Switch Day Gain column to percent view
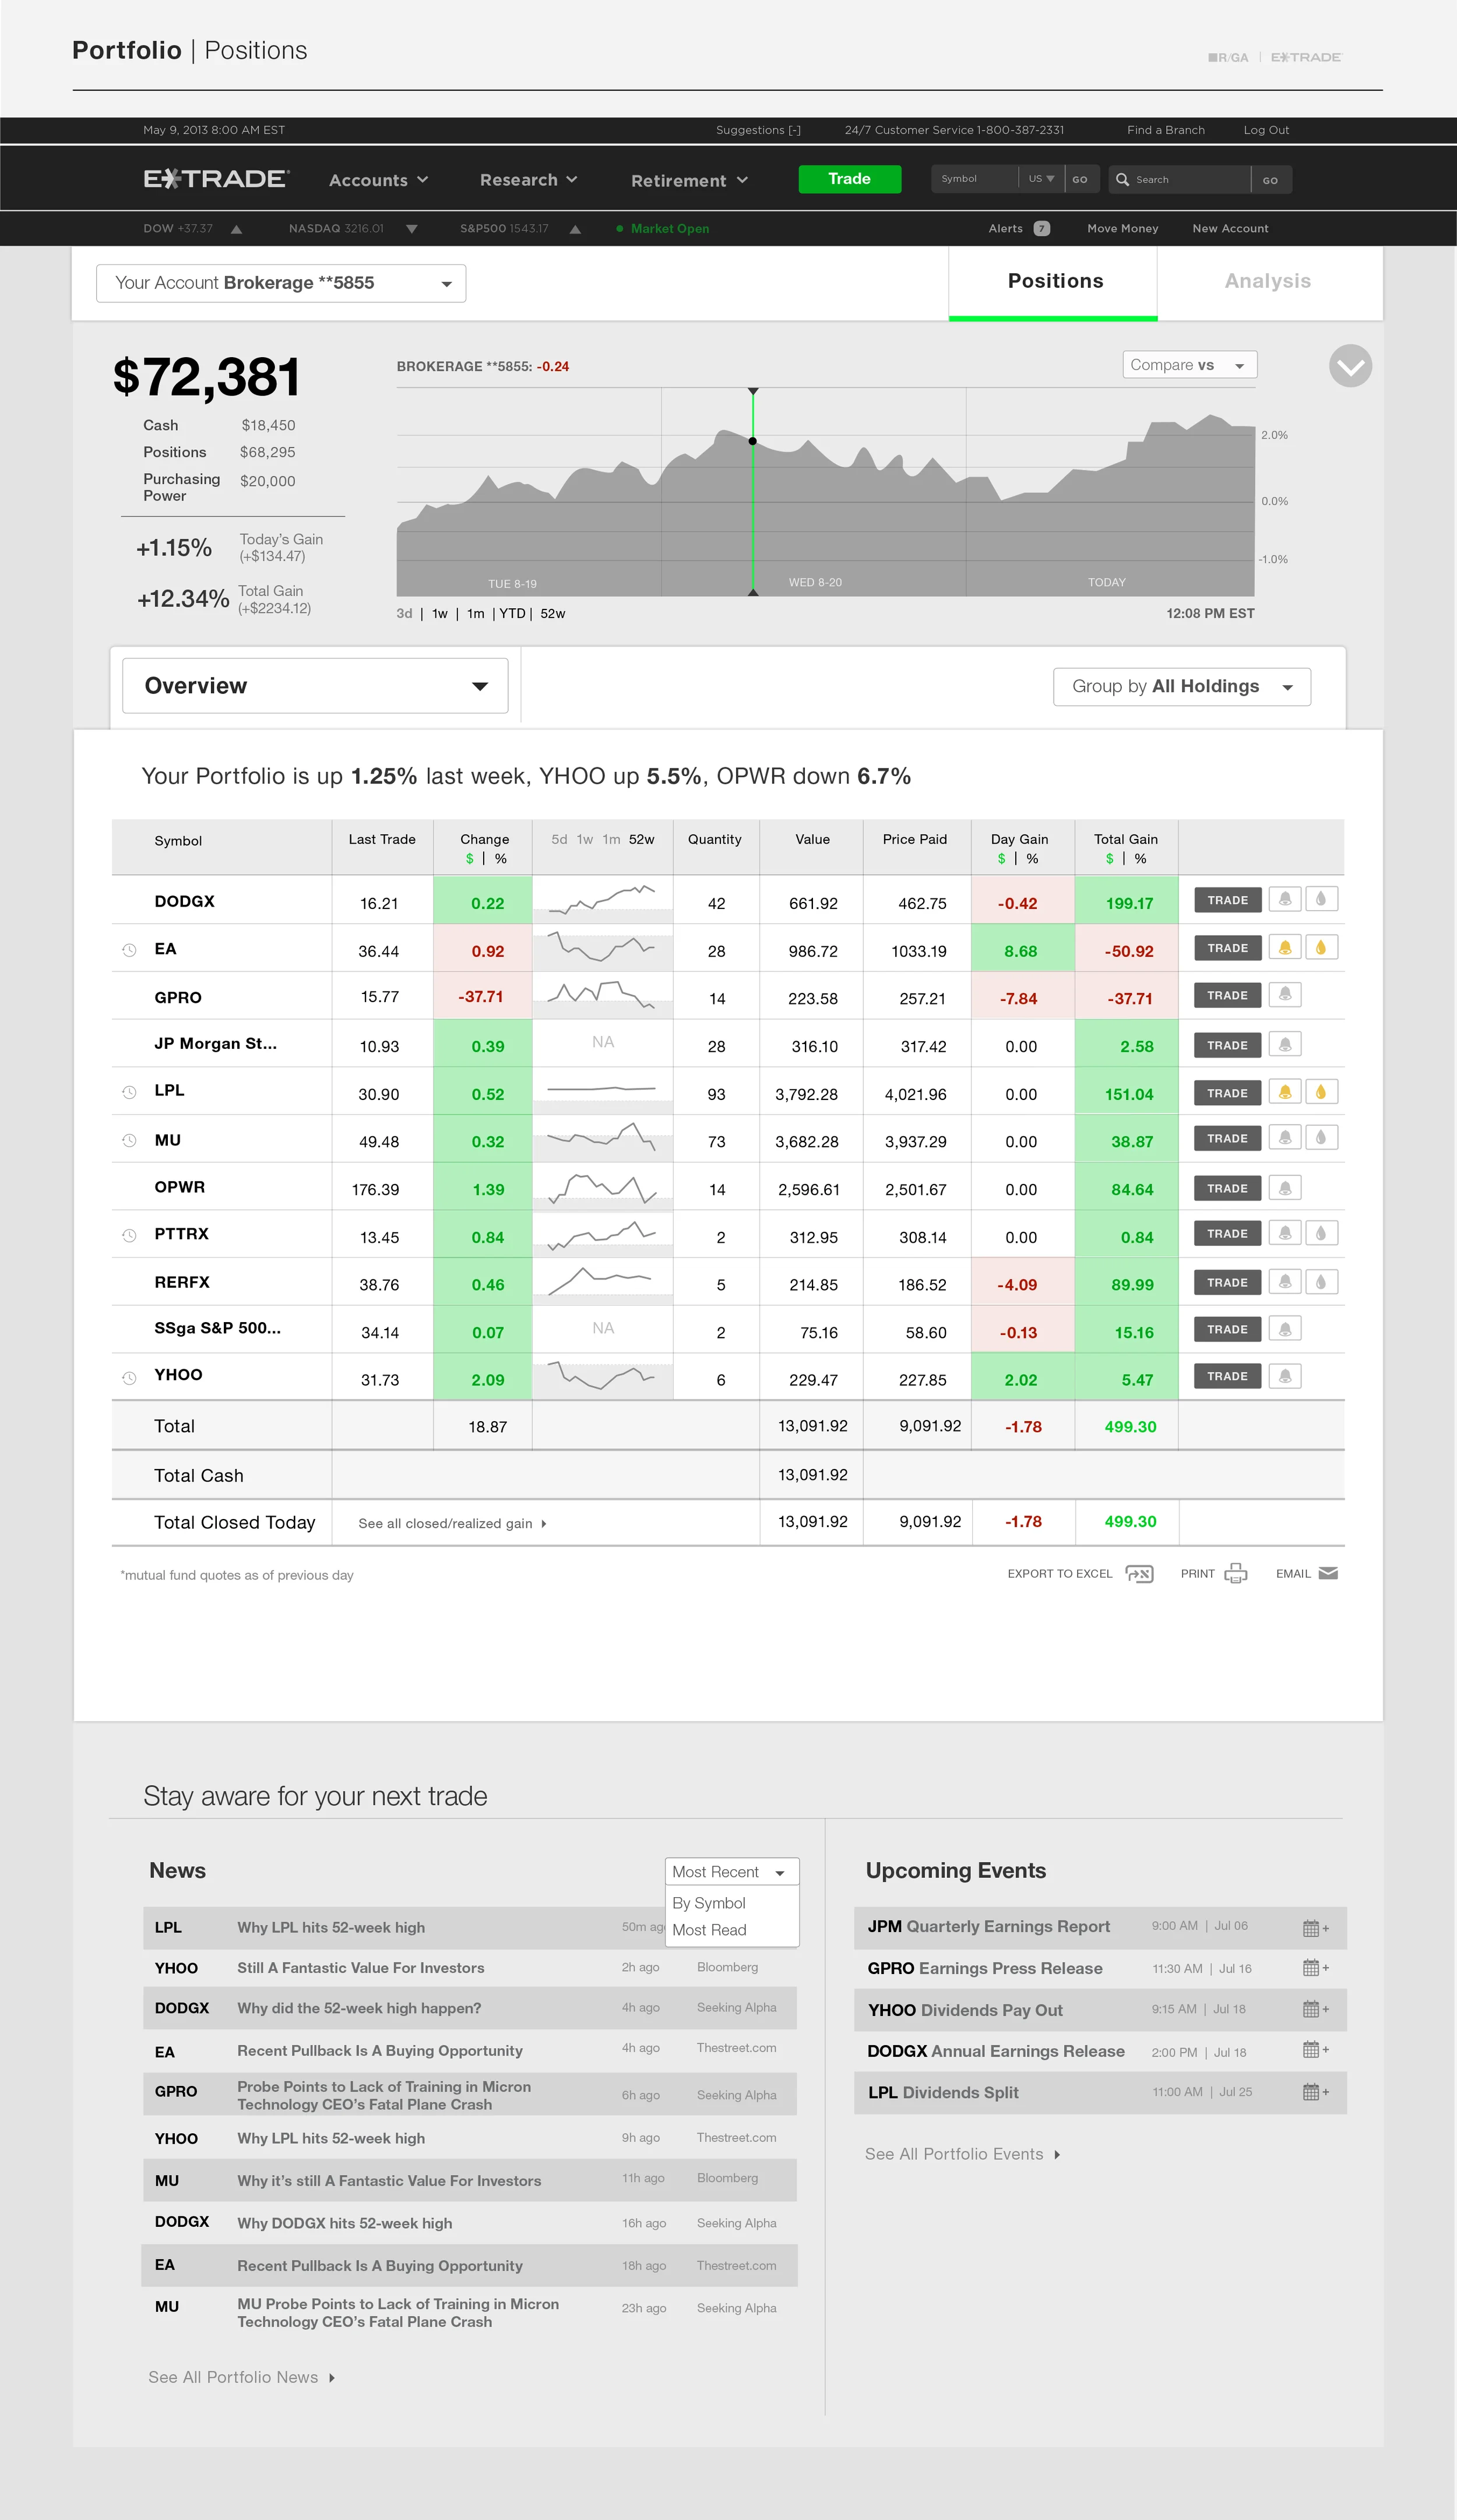 [1032, 859]
